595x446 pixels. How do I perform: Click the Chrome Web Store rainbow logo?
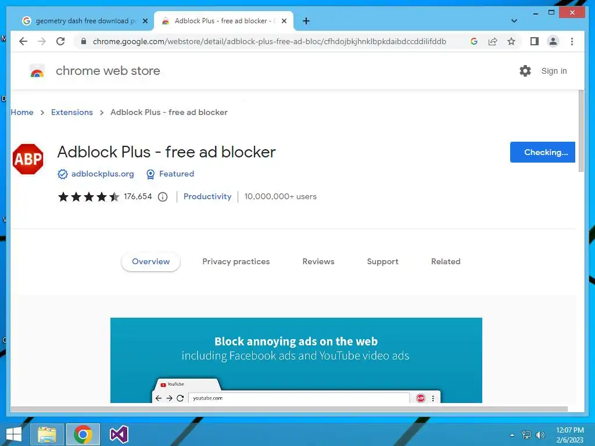(37, 71)
